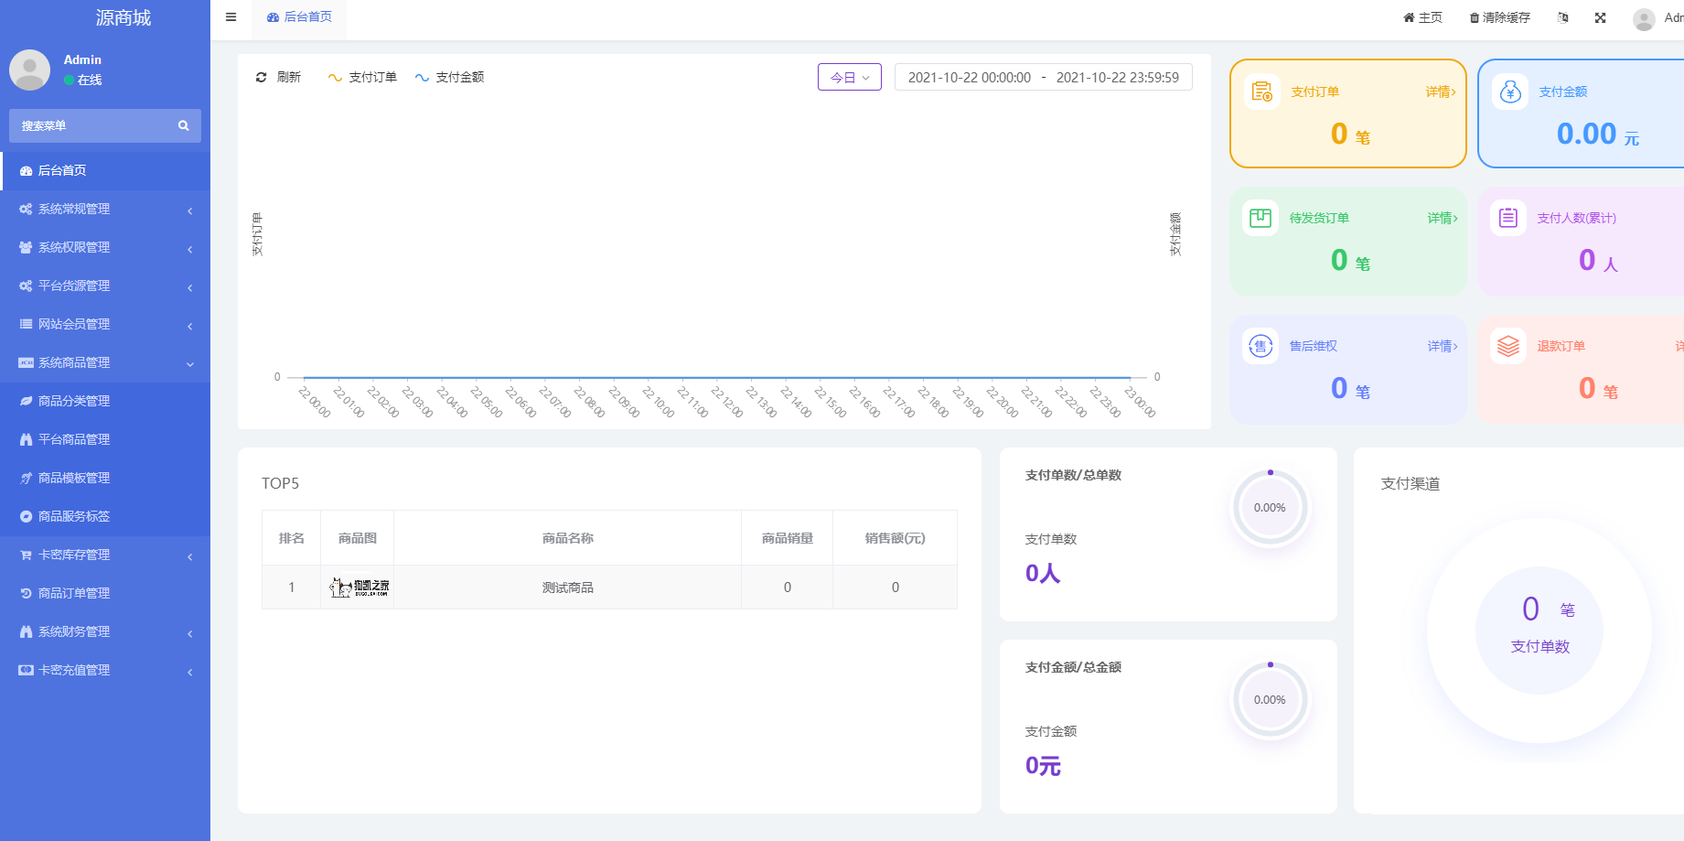Image resolution: width=1684 pixels, height=841 pixels.
Task: Click the refresh icon beside 刷新
Action: (262, 78)
